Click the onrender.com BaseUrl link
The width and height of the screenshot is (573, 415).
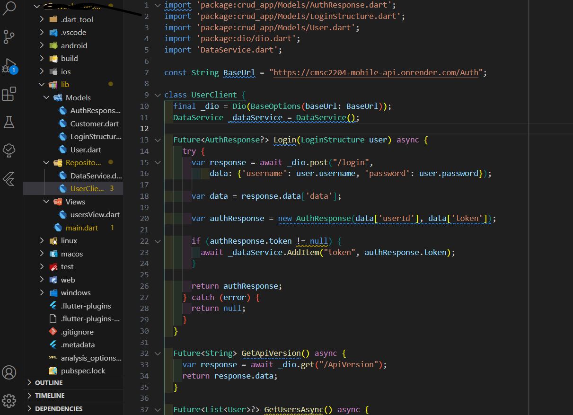tap(377, 72)
